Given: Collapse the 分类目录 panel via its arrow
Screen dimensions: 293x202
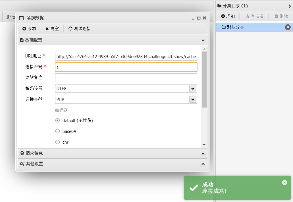Looking at the screenshot, I should 290,6.
